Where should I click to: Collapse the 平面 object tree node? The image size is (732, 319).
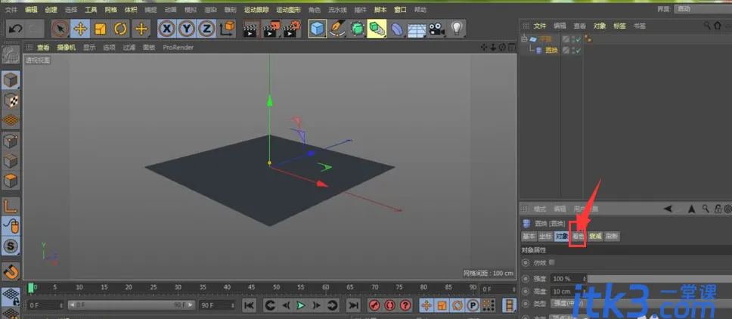click(524, 39)
